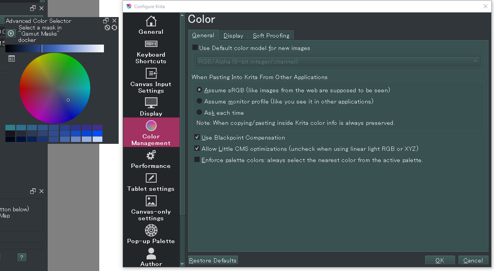
Task: Toggle Use Blackpoint Compensation checkbox
Action: (x=240, y=138)
